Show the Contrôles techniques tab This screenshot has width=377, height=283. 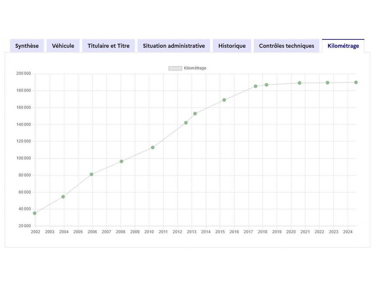286,46
